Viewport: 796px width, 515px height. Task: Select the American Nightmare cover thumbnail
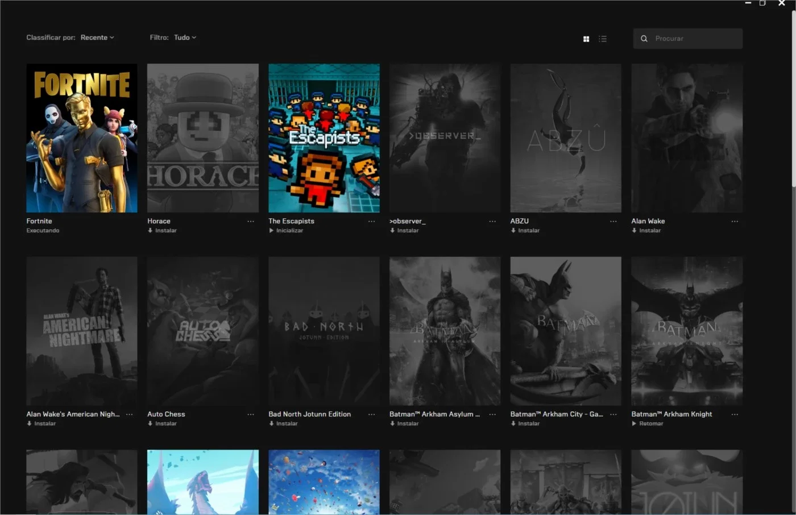point(82,331)
